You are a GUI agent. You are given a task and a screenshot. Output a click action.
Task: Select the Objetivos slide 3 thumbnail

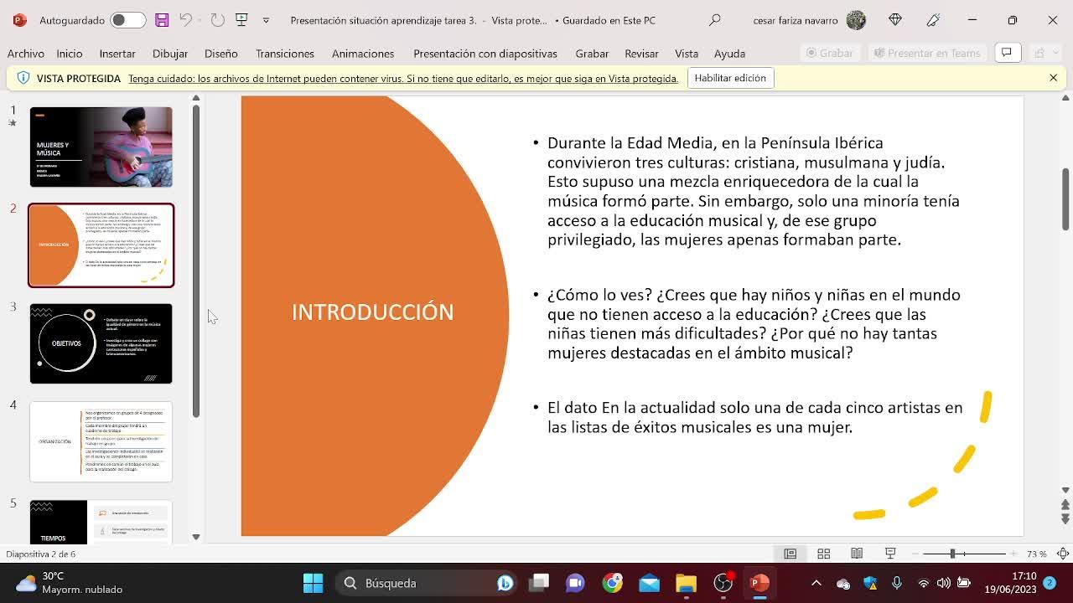101,343
